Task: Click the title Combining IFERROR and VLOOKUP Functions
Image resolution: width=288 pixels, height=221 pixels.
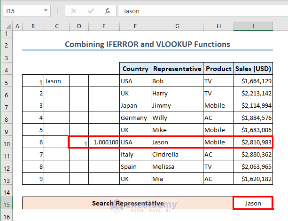Action: pos(147,44)
